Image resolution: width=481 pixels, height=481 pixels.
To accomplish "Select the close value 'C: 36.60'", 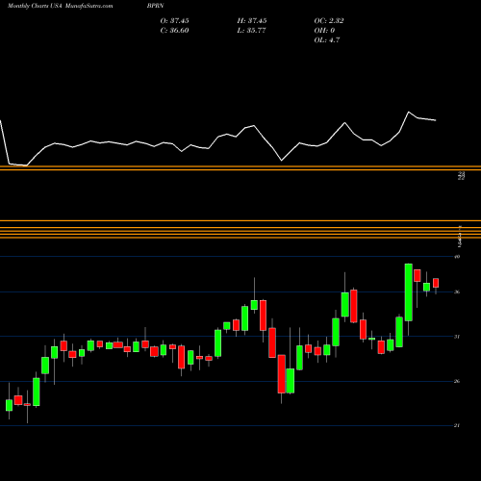I will 174,31.
